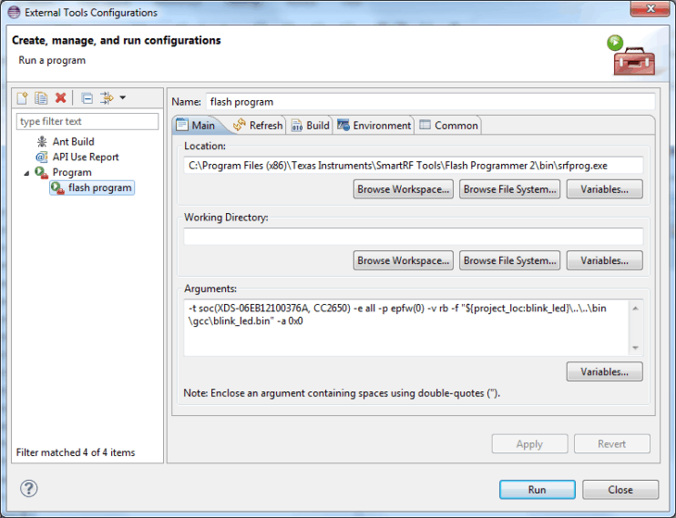Click the Revert button
The height and width of the screenshot is (518, 676).
coord(611,444)
